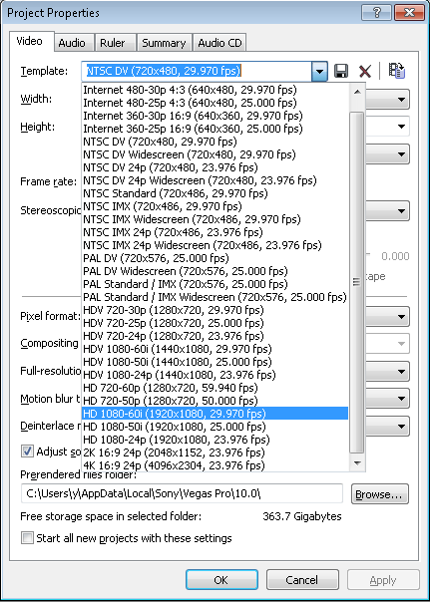
Task: Click the help question mark button
Action: (376, 13)
